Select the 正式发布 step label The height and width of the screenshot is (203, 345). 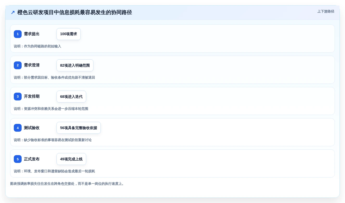click(x=32, y=159)
